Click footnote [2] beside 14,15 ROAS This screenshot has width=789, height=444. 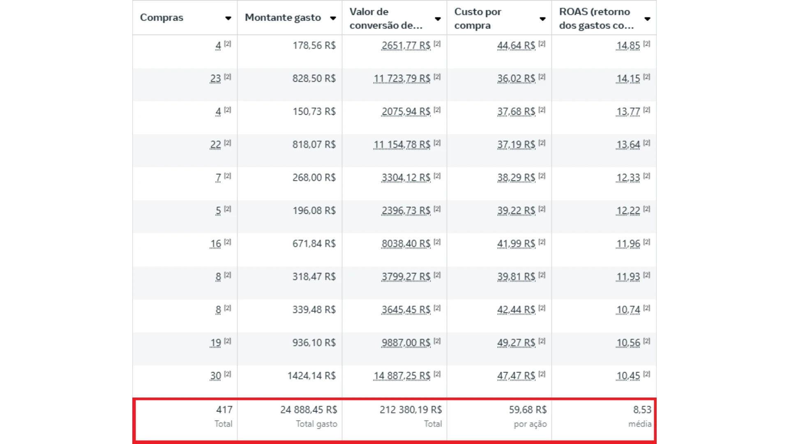tap(646, 77)
